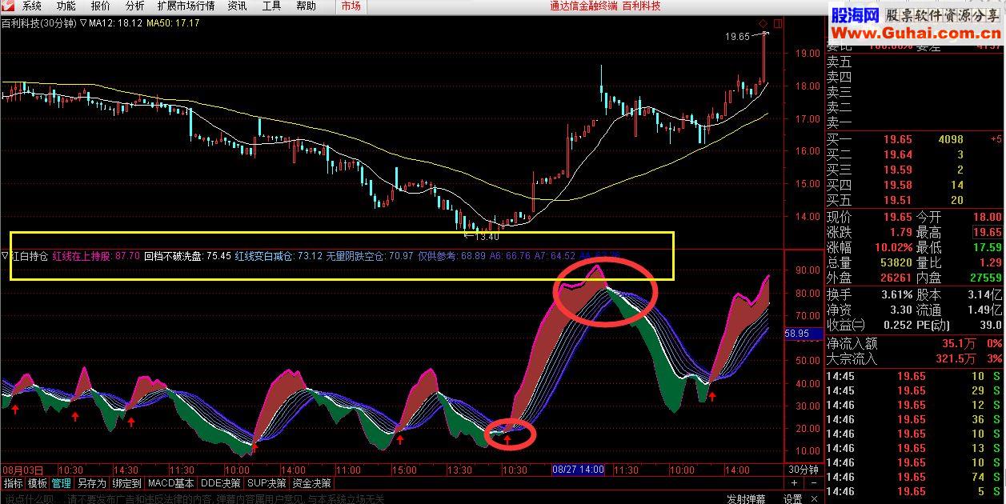Screen dimensions: 1006x504
Task: Switch to the 资金决策 template
Action: [x=311, y=483]
